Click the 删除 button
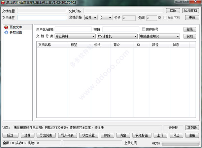 pyautogui.click(x=107, y=135)
